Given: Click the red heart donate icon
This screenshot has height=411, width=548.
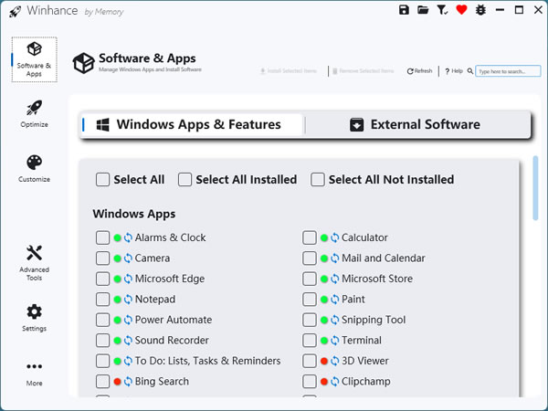Looking at the screenshot, I should [461, 11].
